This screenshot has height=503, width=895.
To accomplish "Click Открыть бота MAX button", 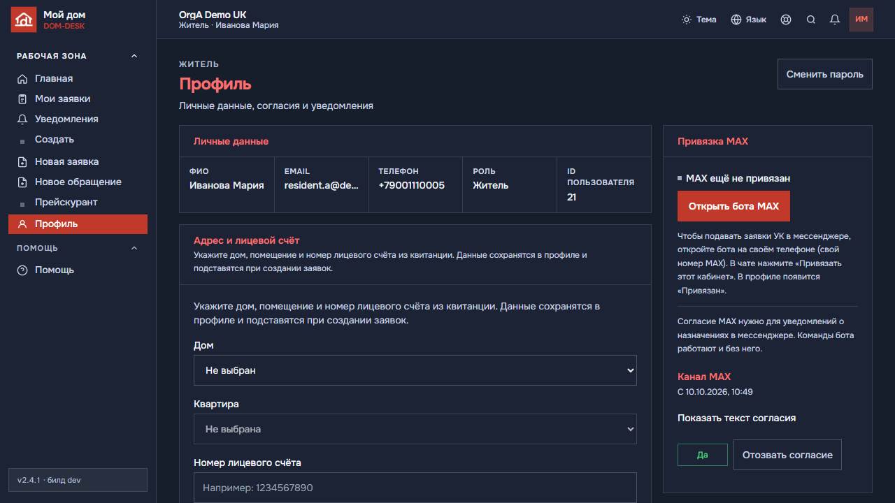I will (733, 206).
